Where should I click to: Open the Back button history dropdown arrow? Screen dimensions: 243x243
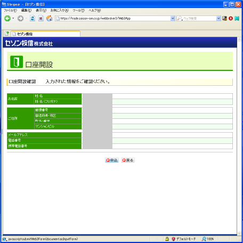pos(13,18)
